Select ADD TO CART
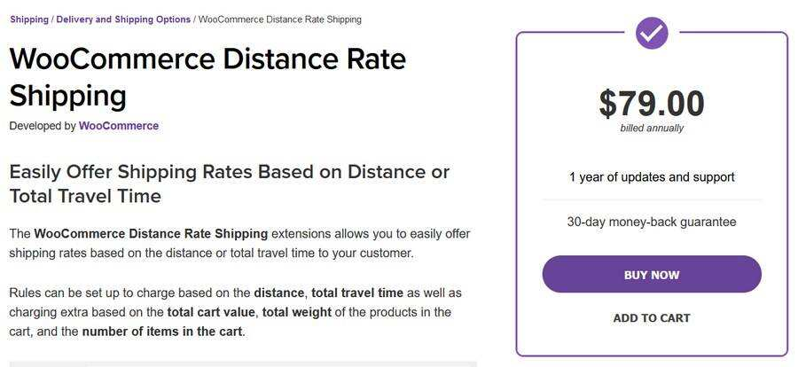 652,318
